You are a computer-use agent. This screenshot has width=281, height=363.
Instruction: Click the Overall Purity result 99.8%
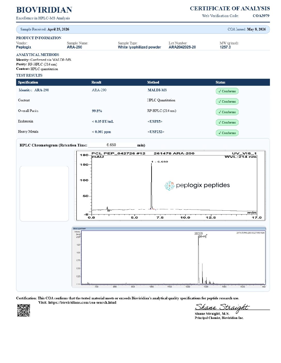[x=97, y=111]
